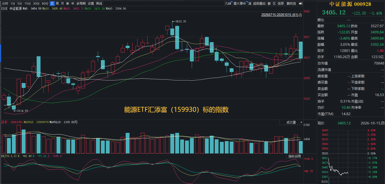Click the lock icon beside the date range
This screenshot has width=385, height=184.
tap(300, 15)
